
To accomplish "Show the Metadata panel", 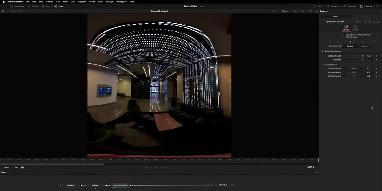I will click(350, 6).
